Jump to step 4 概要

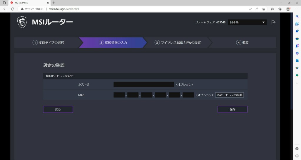tap(243, 42)
